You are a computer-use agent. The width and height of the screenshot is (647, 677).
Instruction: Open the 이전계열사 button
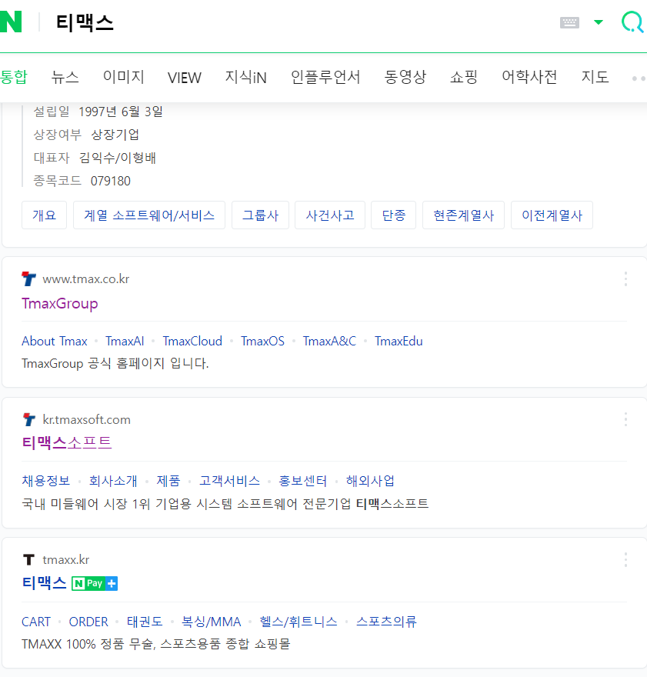point(552,215)
